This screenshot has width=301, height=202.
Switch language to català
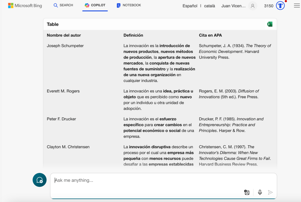click(x=210, y=6)
